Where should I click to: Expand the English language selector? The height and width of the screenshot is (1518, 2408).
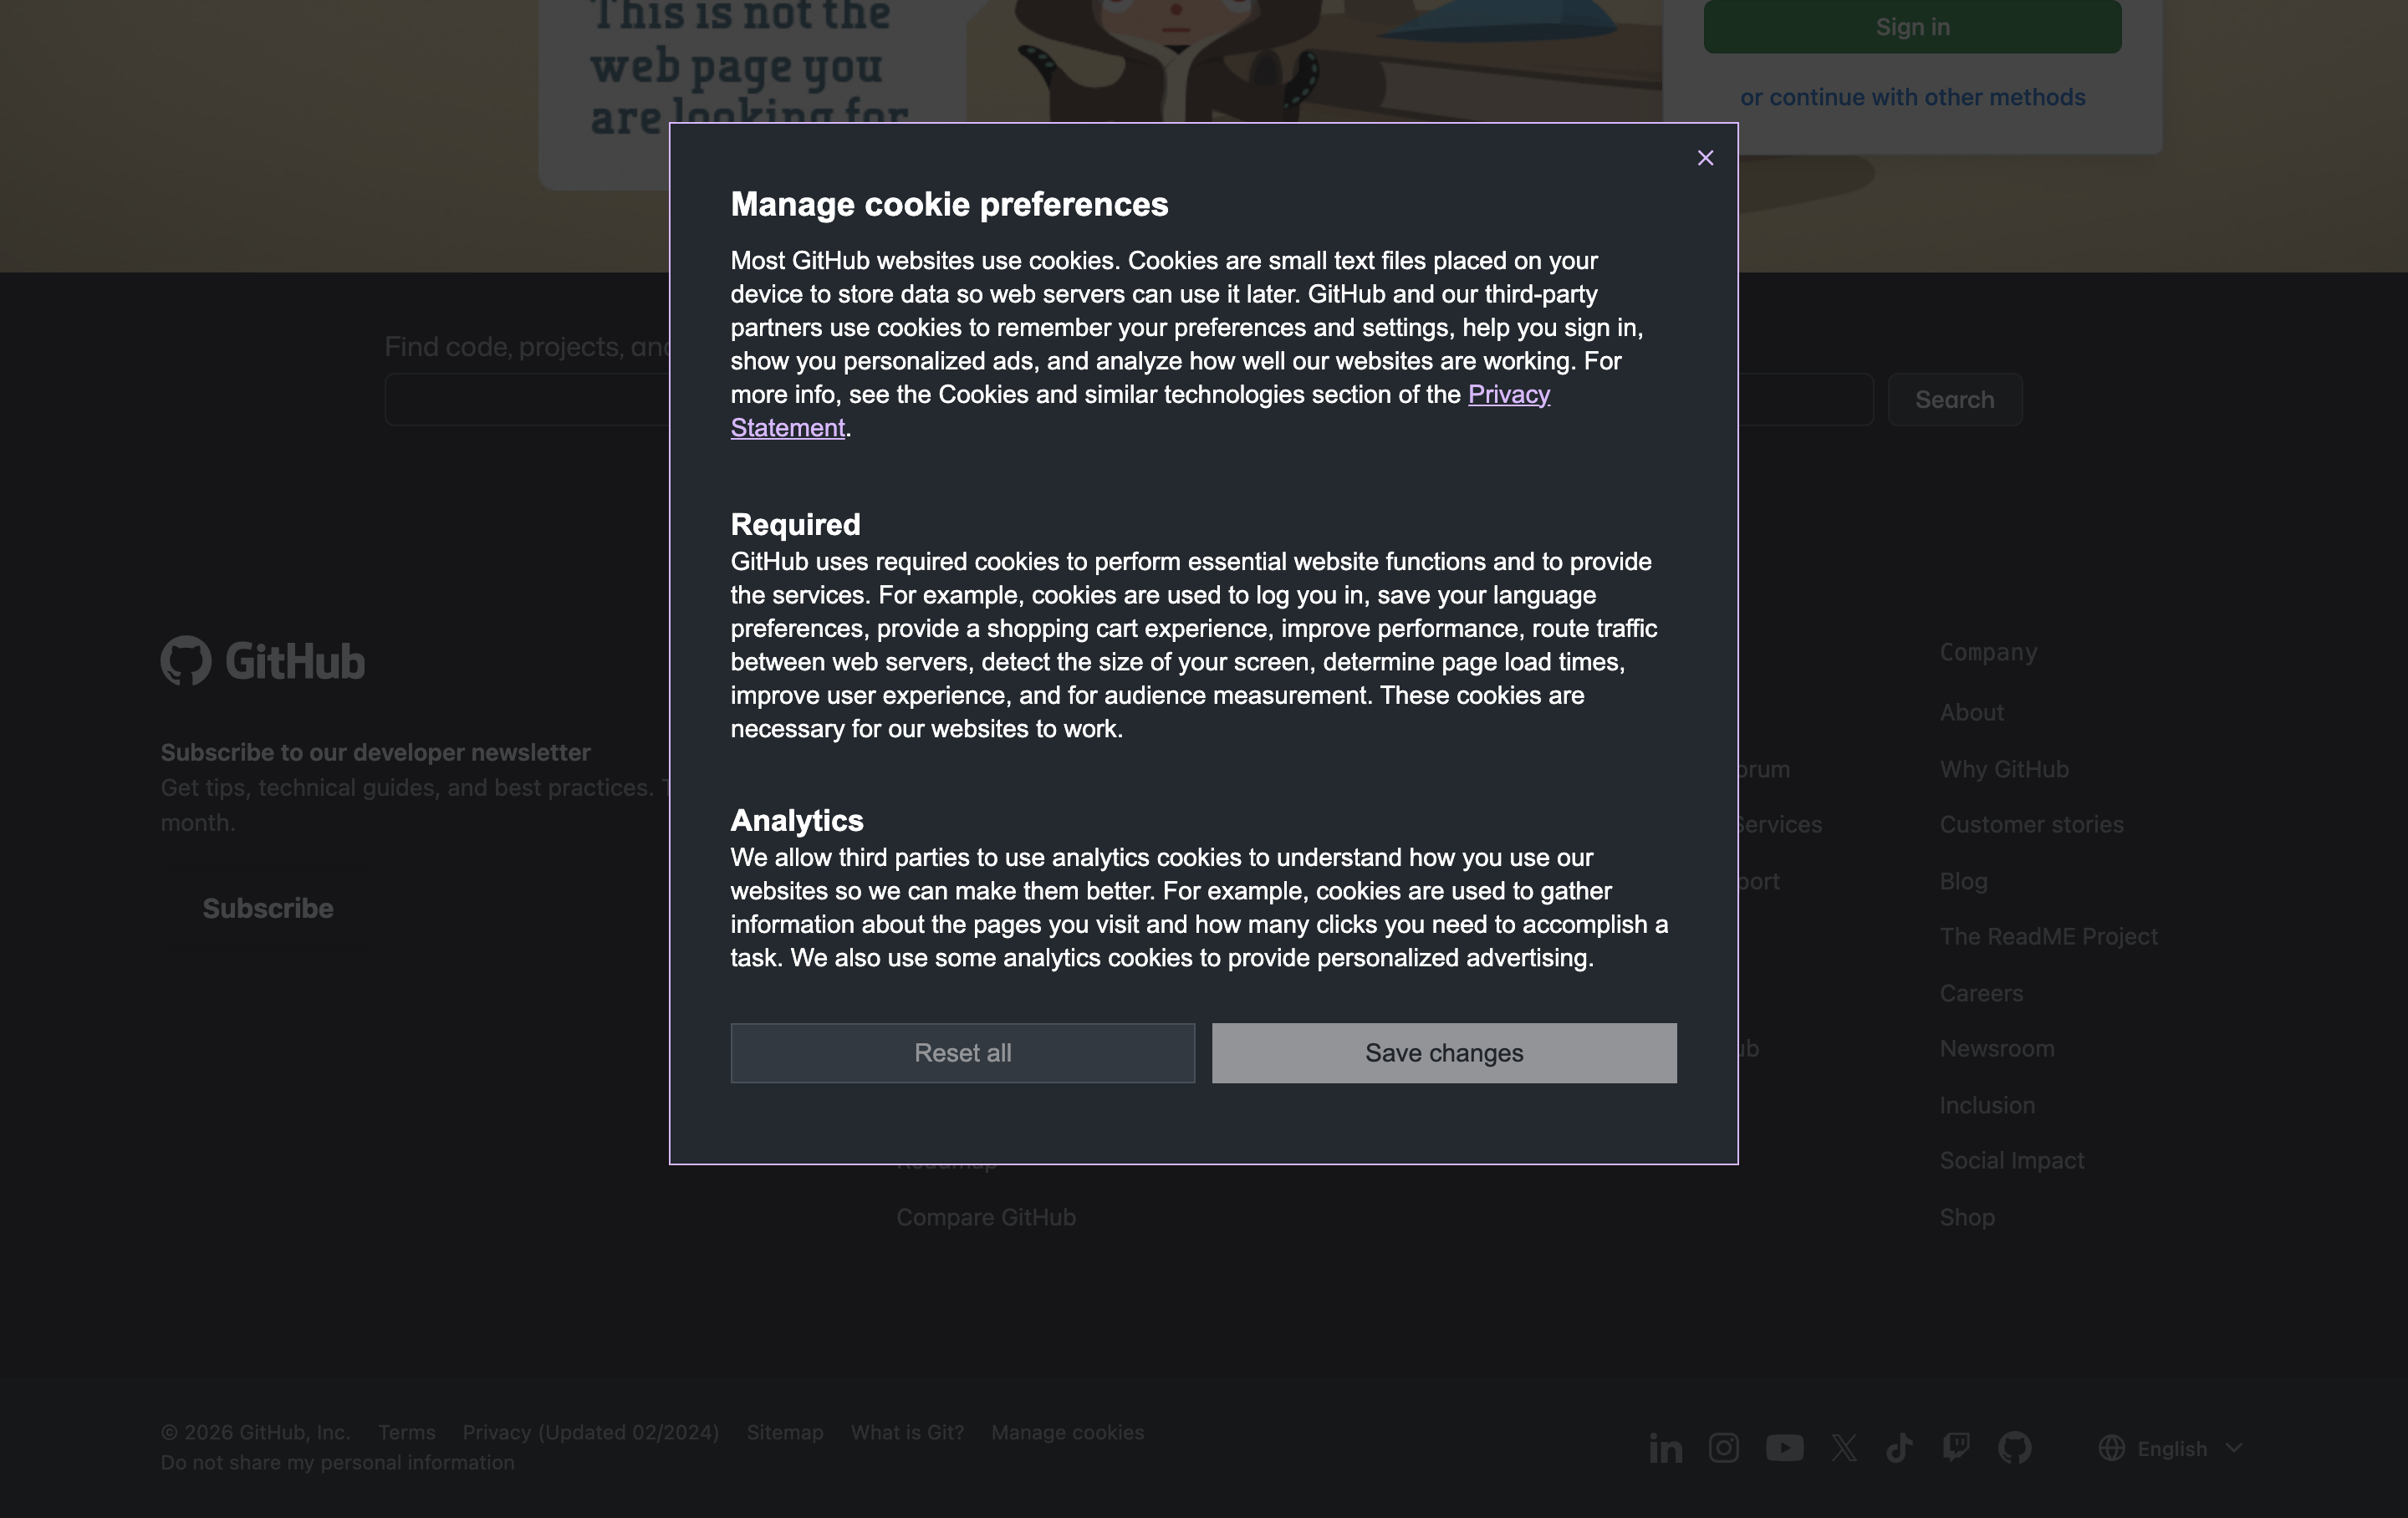point(2171,1448)
